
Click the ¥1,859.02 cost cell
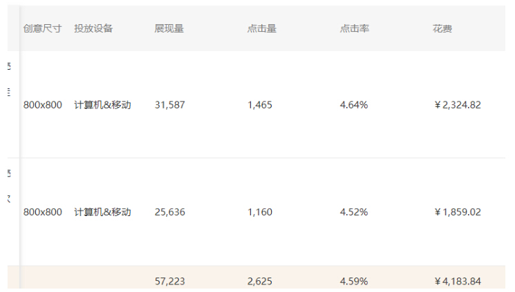(x=457, y=212)
